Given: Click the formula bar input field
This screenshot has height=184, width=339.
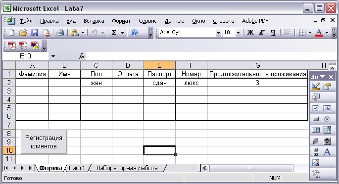Looking at the screenshot, I should [211, 56].
